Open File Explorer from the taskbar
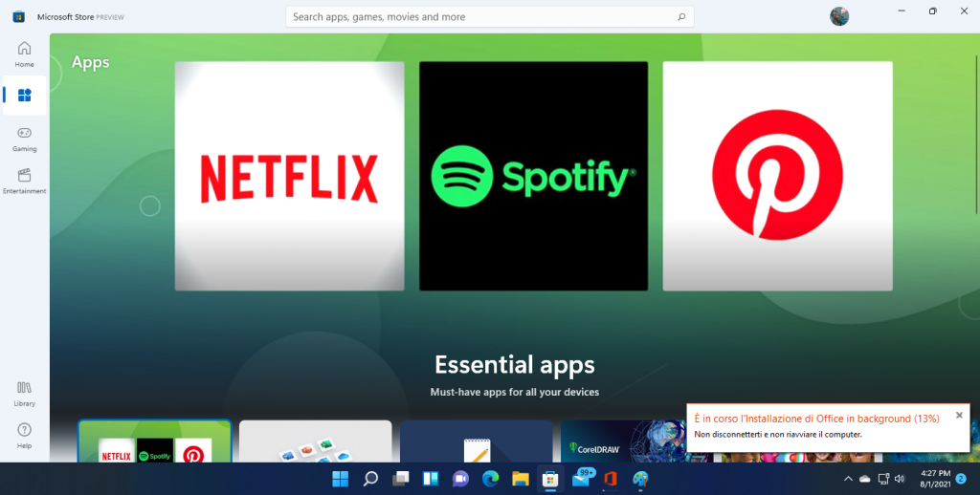Screen dimensions: 980x495 click(x=521, y=479)
